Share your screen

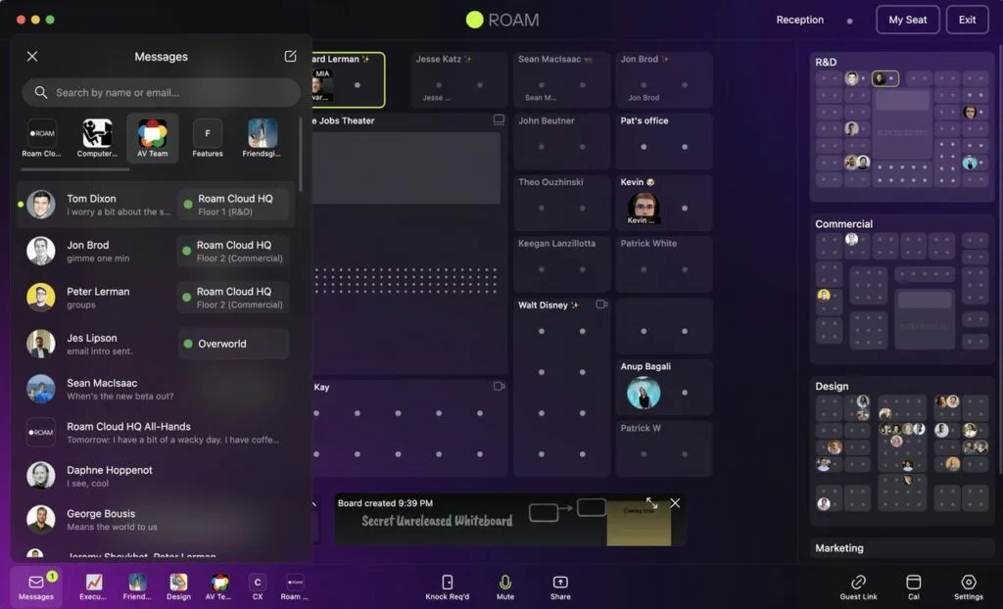tap(560, 587)
